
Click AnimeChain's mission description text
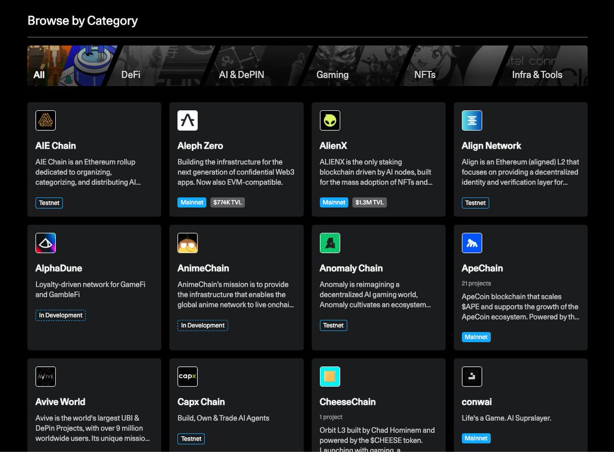tap(236, 295)
